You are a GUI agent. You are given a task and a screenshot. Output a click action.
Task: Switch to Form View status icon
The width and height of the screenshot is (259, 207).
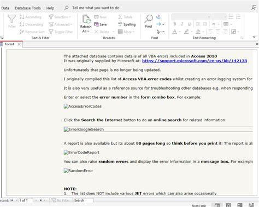(x=217, y=205)
